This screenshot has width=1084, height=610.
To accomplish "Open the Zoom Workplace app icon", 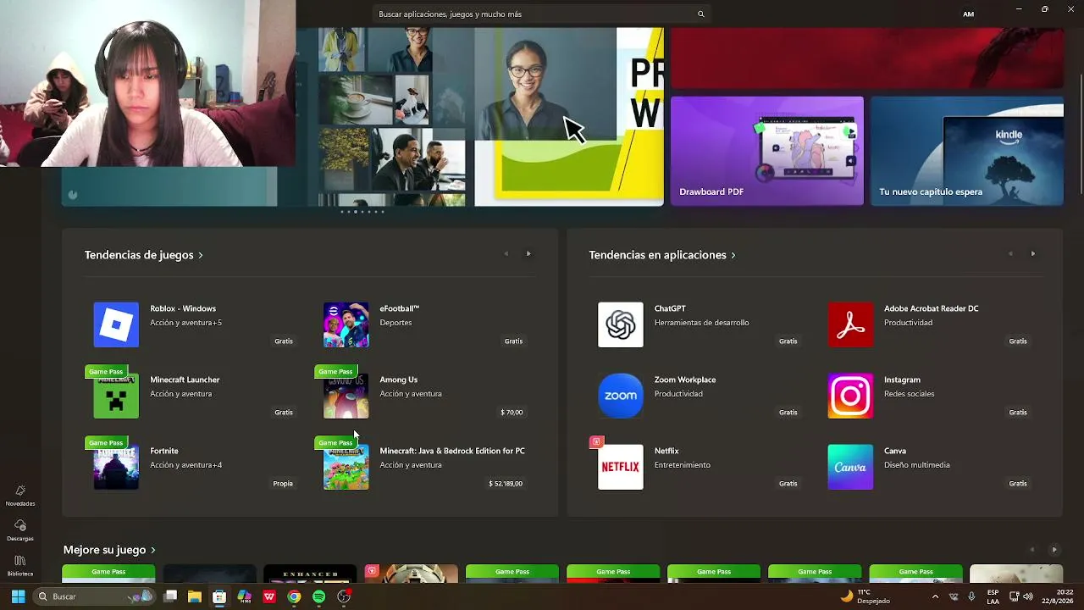I will coord(621,396).
